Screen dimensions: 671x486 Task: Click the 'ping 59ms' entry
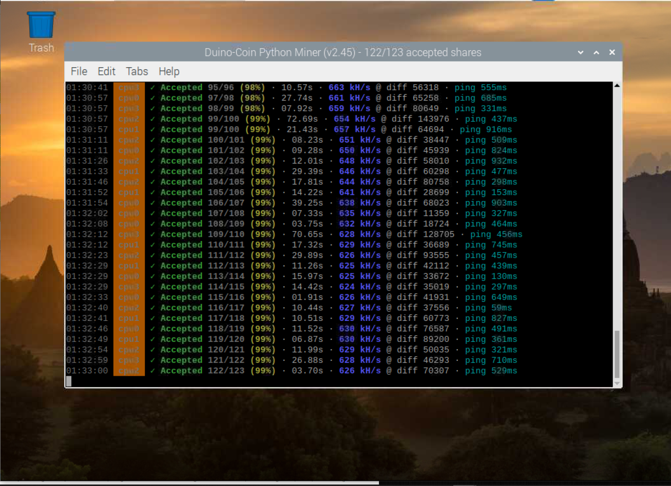(x=488, y=308)
